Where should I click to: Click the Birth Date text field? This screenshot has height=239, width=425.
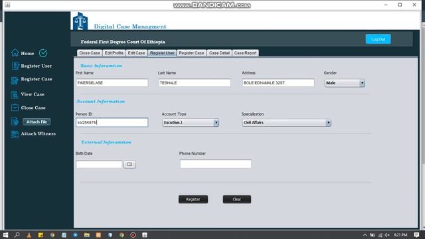click(99, 164)
